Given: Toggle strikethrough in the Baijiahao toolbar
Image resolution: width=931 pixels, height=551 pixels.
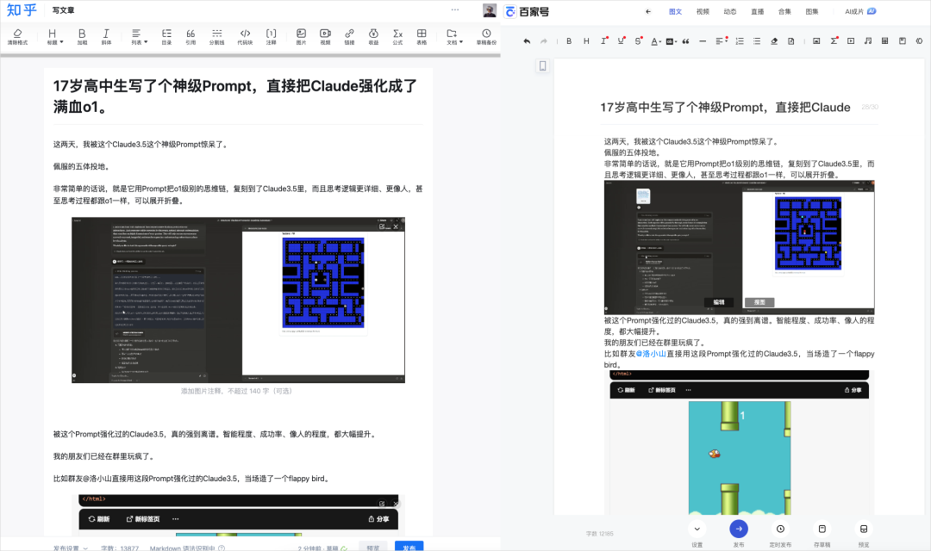Looking at the screenshot, I should point(638,41).
